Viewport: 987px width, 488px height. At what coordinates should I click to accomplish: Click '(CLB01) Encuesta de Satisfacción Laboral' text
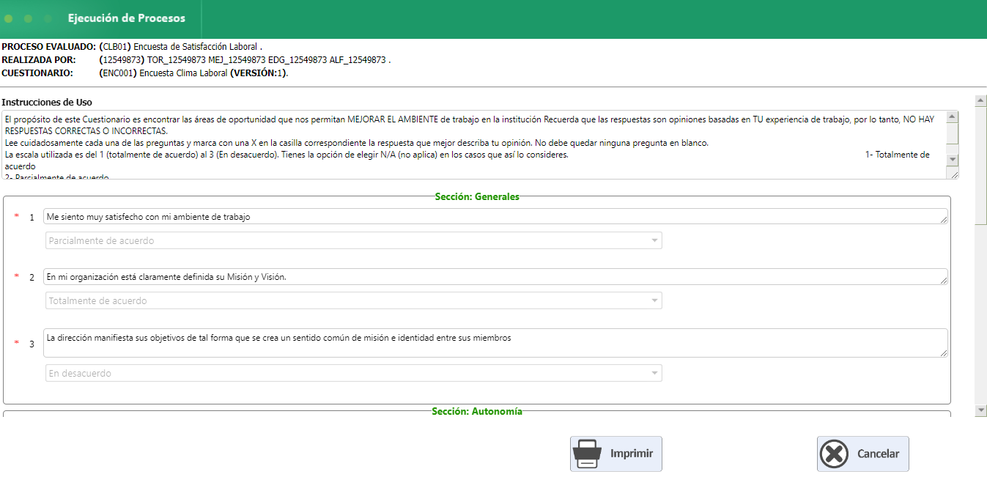(179, 47)
